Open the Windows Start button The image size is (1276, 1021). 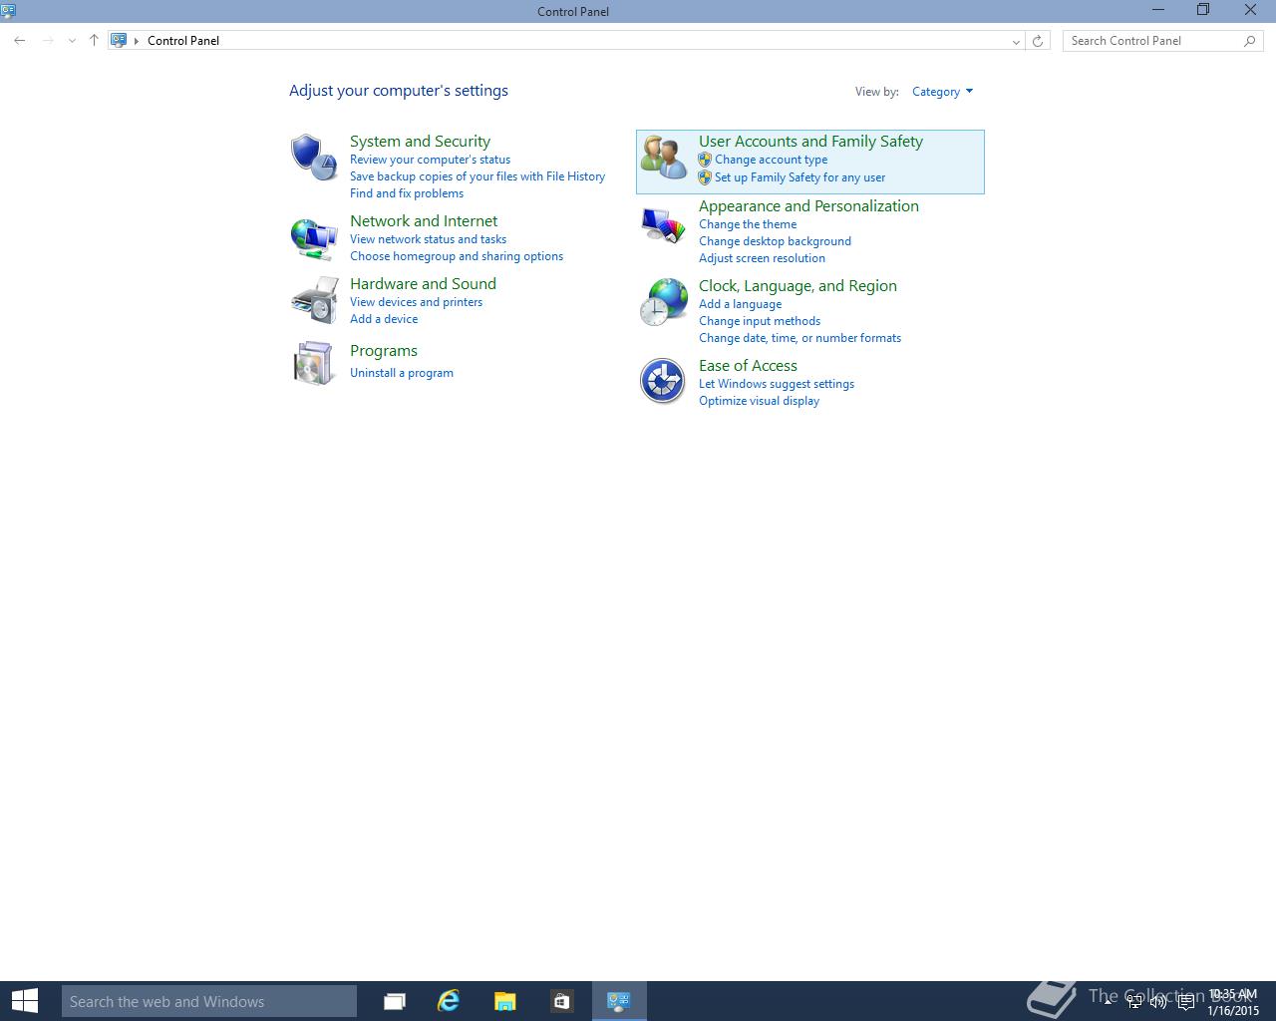point(24,1001)
